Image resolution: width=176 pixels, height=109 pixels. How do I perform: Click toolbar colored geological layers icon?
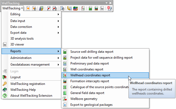point(75,8)
